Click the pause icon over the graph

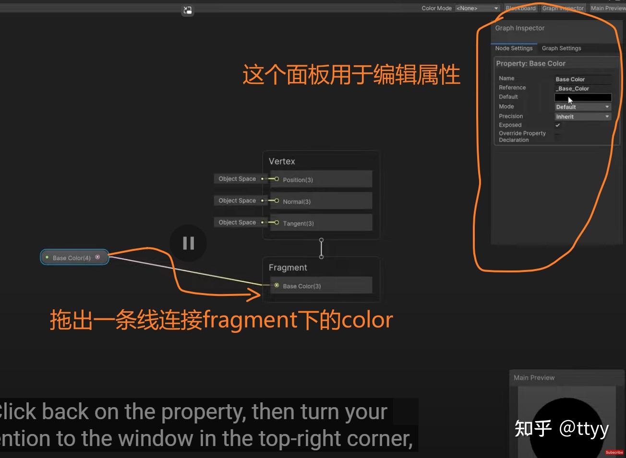(x=188, y=243)
